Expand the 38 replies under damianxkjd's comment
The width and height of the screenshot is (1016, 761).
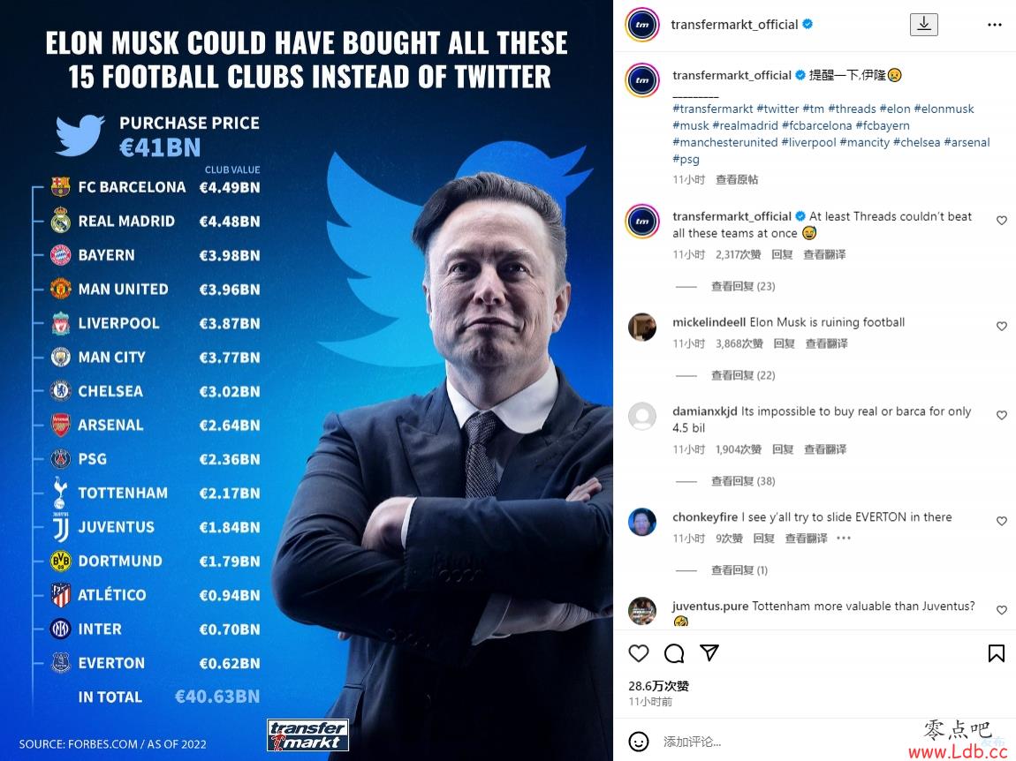(742, 481)
